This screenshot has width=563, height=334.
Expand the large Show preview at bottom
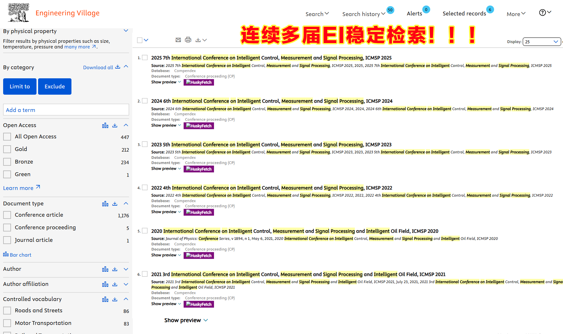[x=186, y=320]
